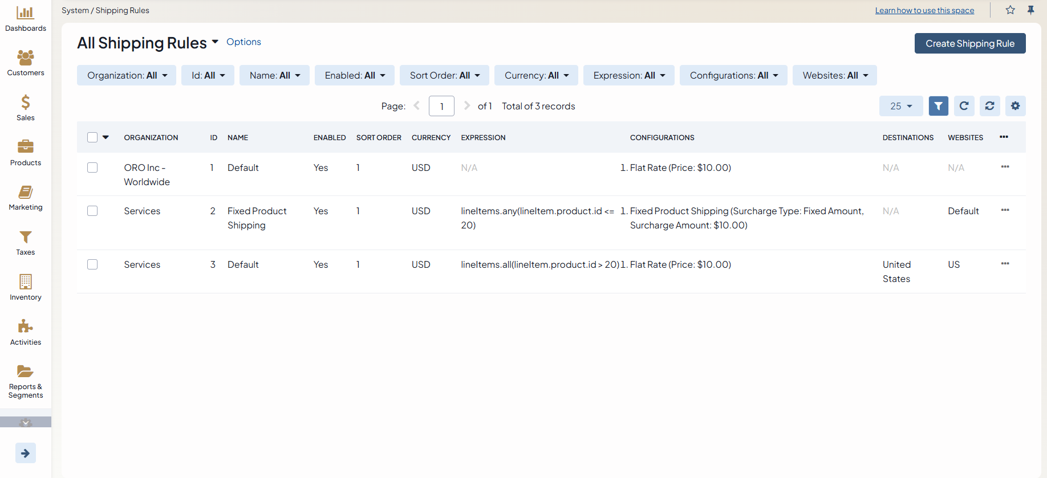Pin this page using pushpin icon
The image size is (1047, 478).
[1030, 10]
